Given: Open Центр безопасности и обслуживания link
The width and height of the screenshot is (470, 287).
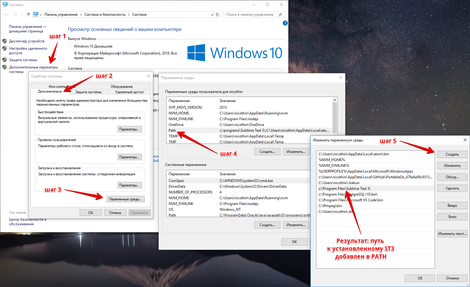Looking at the screenshot, I should click(28, 222).
